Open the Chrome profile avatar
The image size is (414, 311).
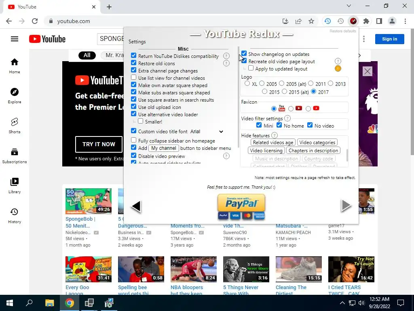[x=392, y=21]
